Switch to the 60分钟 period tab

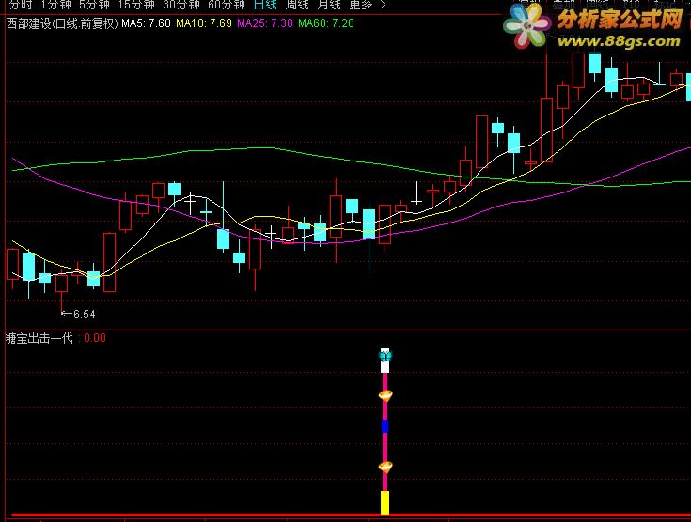click(226, 5)
